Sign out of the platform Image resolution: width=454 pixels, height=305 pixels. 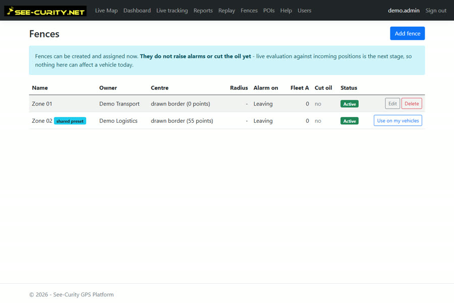tap(436, 11)
